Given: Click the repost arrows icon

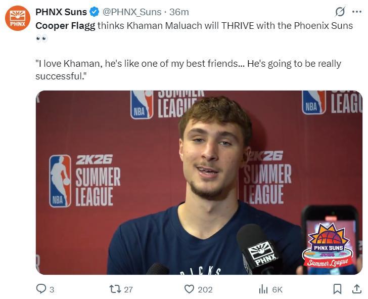Looking at the screenshot, I should [115, 289].
